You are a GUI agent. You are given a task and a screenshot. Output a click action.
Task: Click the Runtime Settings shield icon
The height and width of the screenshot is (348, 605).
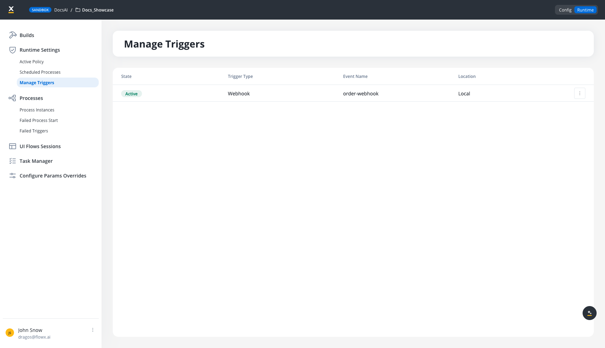click(x=13, y=50)
